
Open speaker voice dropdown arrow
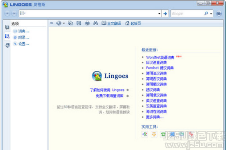coord(64,23)
